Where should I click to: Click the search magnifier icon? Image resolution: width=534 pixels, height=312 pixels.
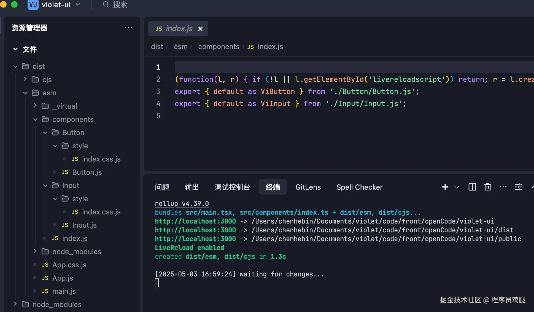point(106,5)
